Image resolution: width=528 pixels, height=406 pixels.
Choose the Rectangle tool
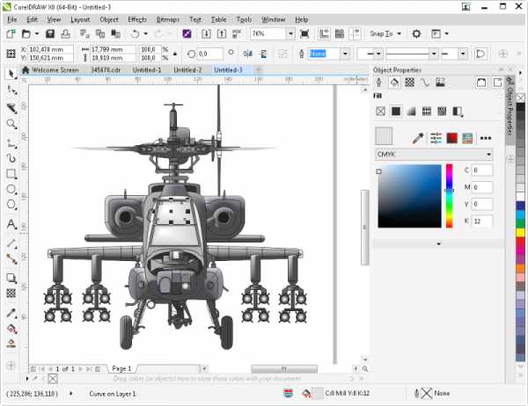point(11,174)
